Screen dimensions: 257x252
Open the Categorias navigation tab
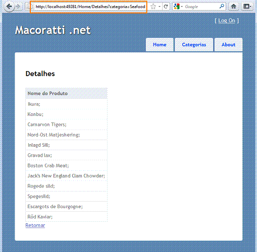click(x=194, y=45)
